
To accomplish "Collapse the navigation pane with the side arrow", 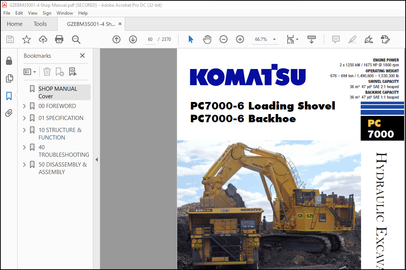I will tap(97, 159).
